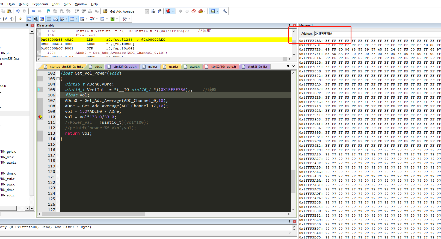Image resolution: width=441 pixels, height=239 pixels.
Task: Switch to the stm32f10x_adc.h tab
Action: click(122, 67)
